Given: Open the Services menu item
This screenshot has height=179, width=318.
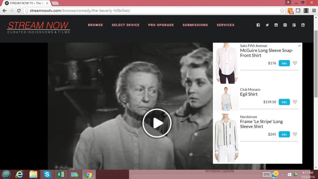Looking at the screenshot, I should [226, 25].
